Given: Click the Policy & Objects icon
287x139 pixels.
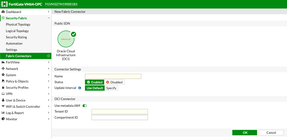Looking at the screenshot, I should (x=3, y=81).
